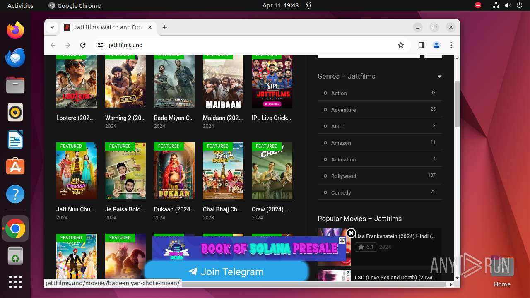Screen dimensions: 530x298
Task: Open the Chrome side panel icon
Action: tap(422, 45)
